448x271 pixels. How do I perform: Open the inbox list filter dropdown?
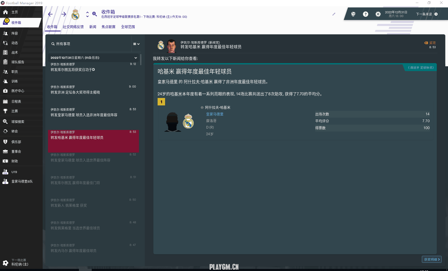pyautogui.click(x=136, y=44)
